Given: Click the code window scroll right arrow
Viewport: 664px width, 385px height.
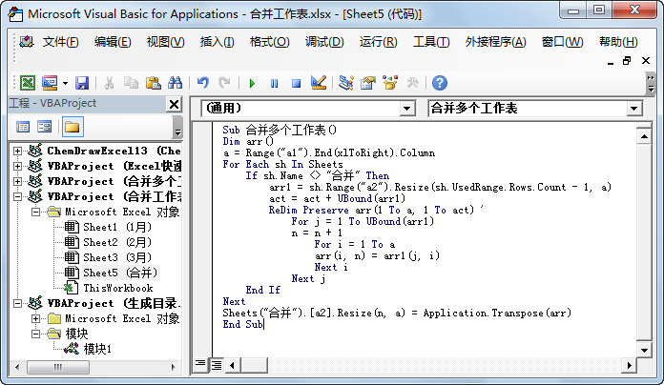Looking at the screenshot, I should (629, 365).
